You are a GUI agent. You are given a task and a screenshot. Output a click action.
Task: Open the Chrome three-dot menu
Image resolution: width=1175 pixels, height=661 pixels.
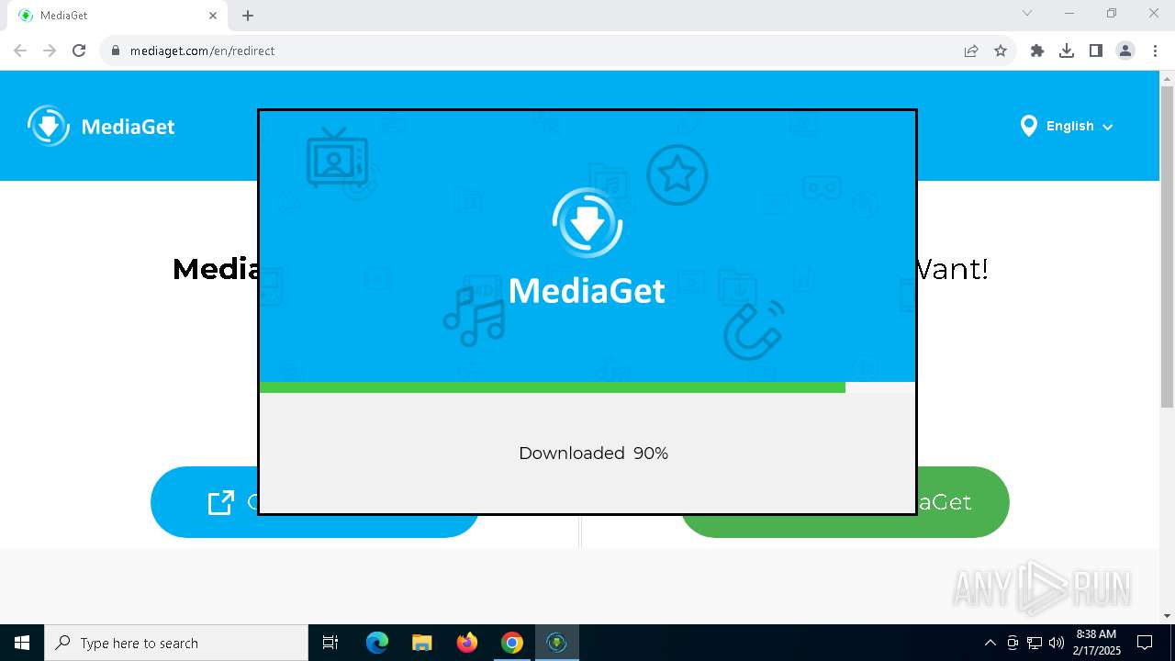point(1155,50)
